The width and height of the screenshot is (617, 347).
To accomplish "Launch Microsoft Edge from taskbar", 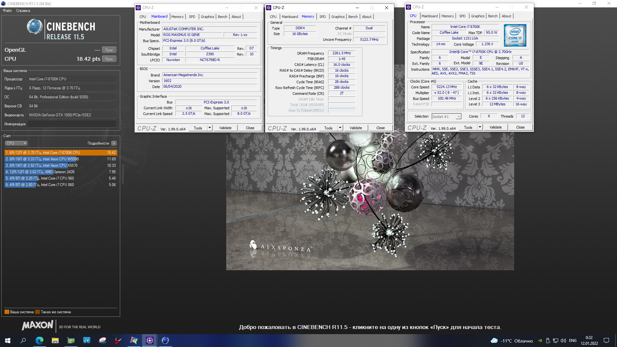I will click(39, 341).
